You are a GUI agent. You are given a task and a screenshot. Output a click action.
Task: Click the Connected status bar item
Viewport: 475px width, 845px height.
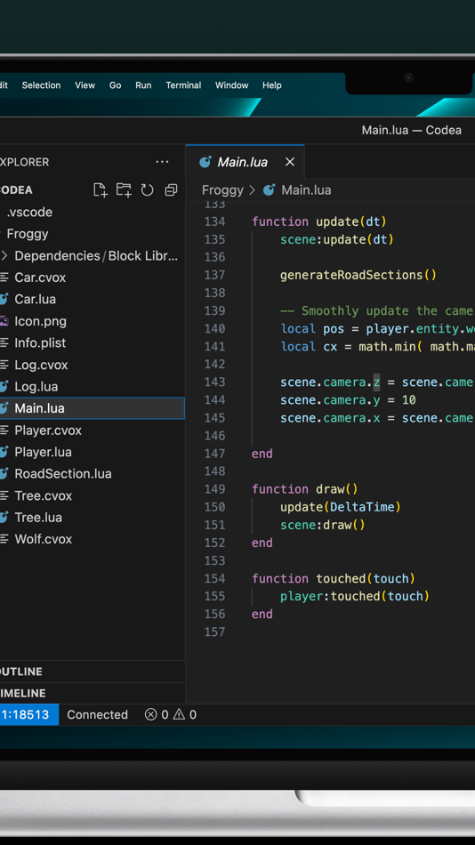click(x=97, y=714)
